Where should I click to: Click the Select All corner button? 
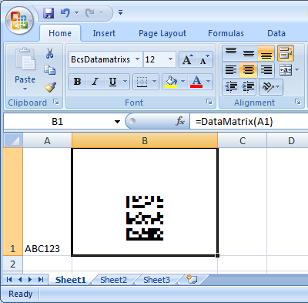13,140
